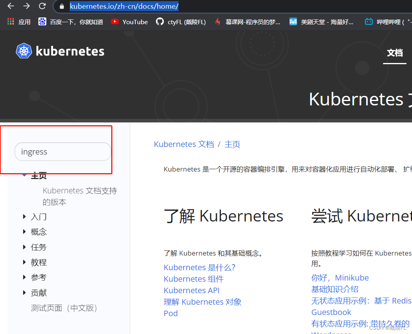Screen dimensions: 412x334
Task: Open 无状态应用示例：基于 Redis link
Action: pos(362,301)
